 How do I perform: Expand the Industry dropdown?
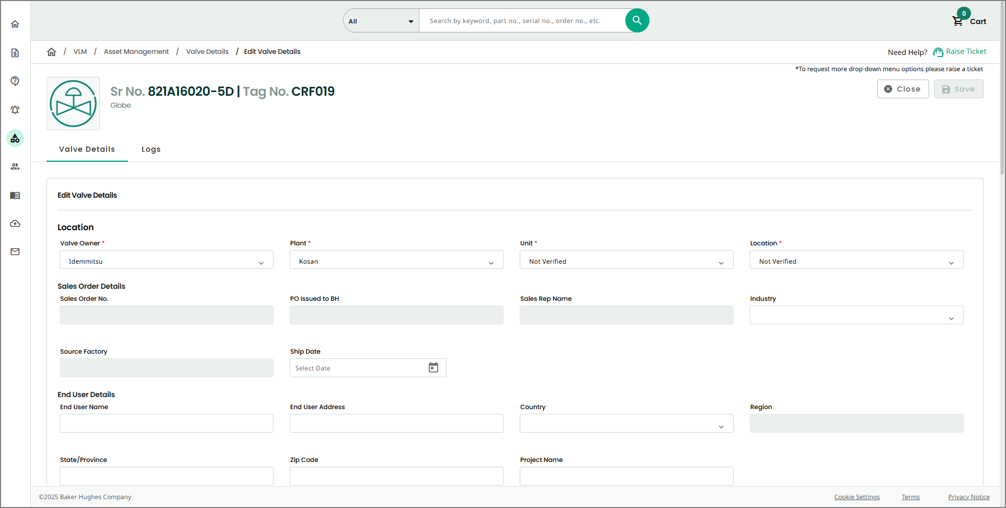pos(856,315)
